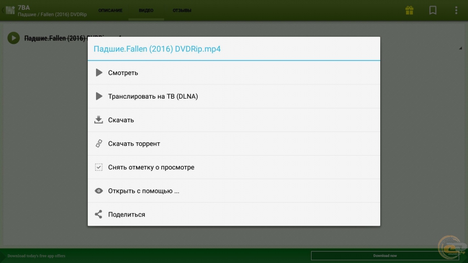
Task: Choose the Скачать торрент menu entry
Action: 134,144
